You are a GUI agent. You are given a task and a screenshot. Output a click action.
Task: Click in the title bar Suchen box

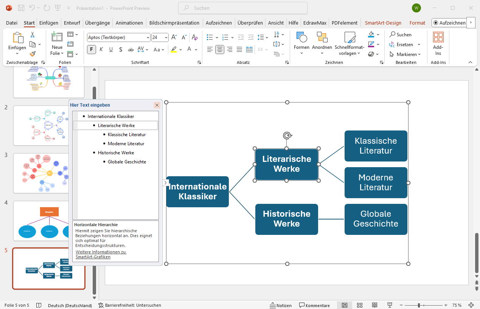(243, 8)
